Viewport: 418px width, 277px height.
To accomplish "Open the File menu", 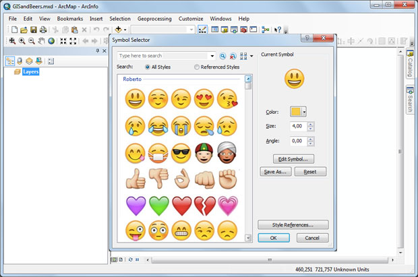I will [x=13, y=19].
